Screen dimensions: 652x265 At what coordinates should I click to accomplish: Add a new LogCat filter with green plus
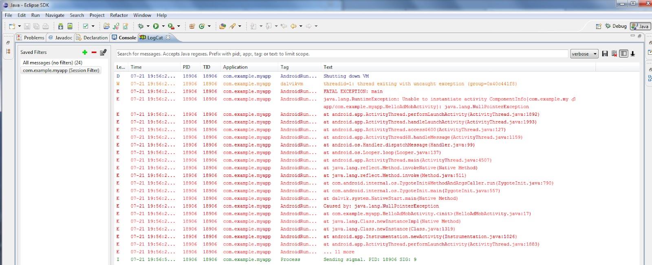(x=85, y=52)
